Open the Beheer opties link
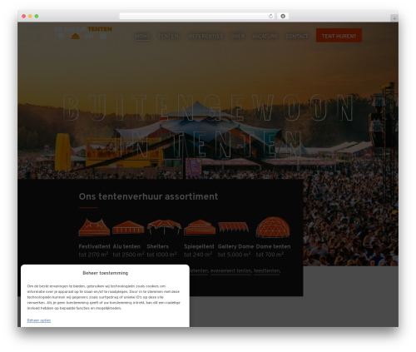This screenshot has height=352, width=416. point(39,320)
